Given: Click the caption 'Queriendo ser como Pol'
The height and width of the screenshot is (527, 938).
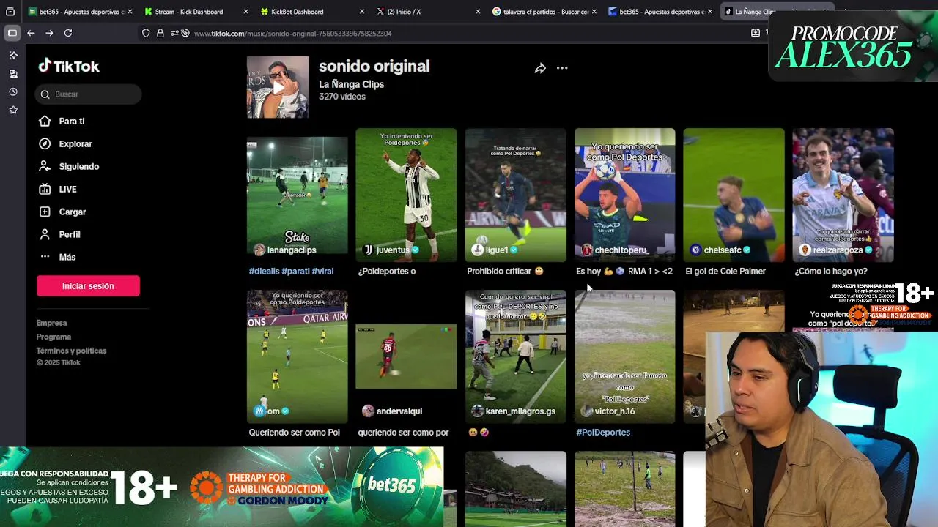Looking at the screenshot, I should pos(294,432).
